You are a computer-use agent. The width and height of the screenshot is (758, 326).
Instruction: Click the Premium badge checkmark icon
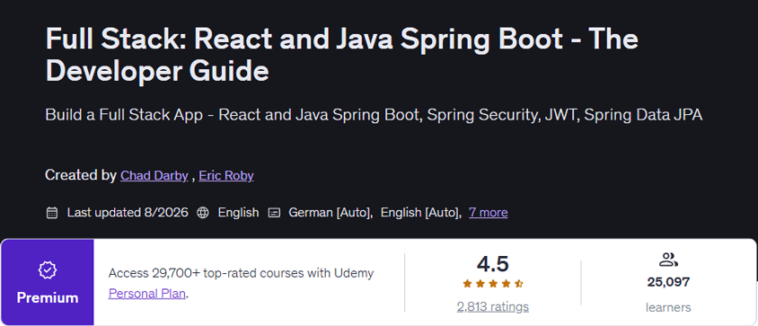(48, 270)
